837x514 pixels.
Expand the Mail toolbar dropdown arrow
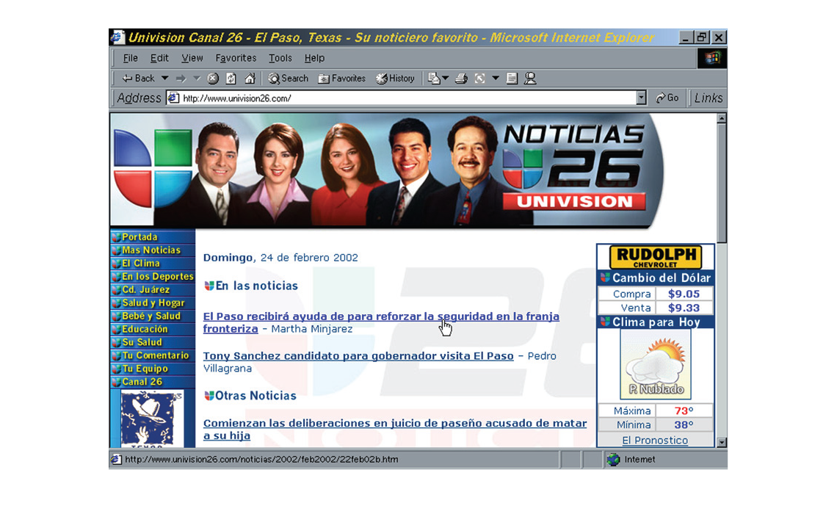pos(446,79)
